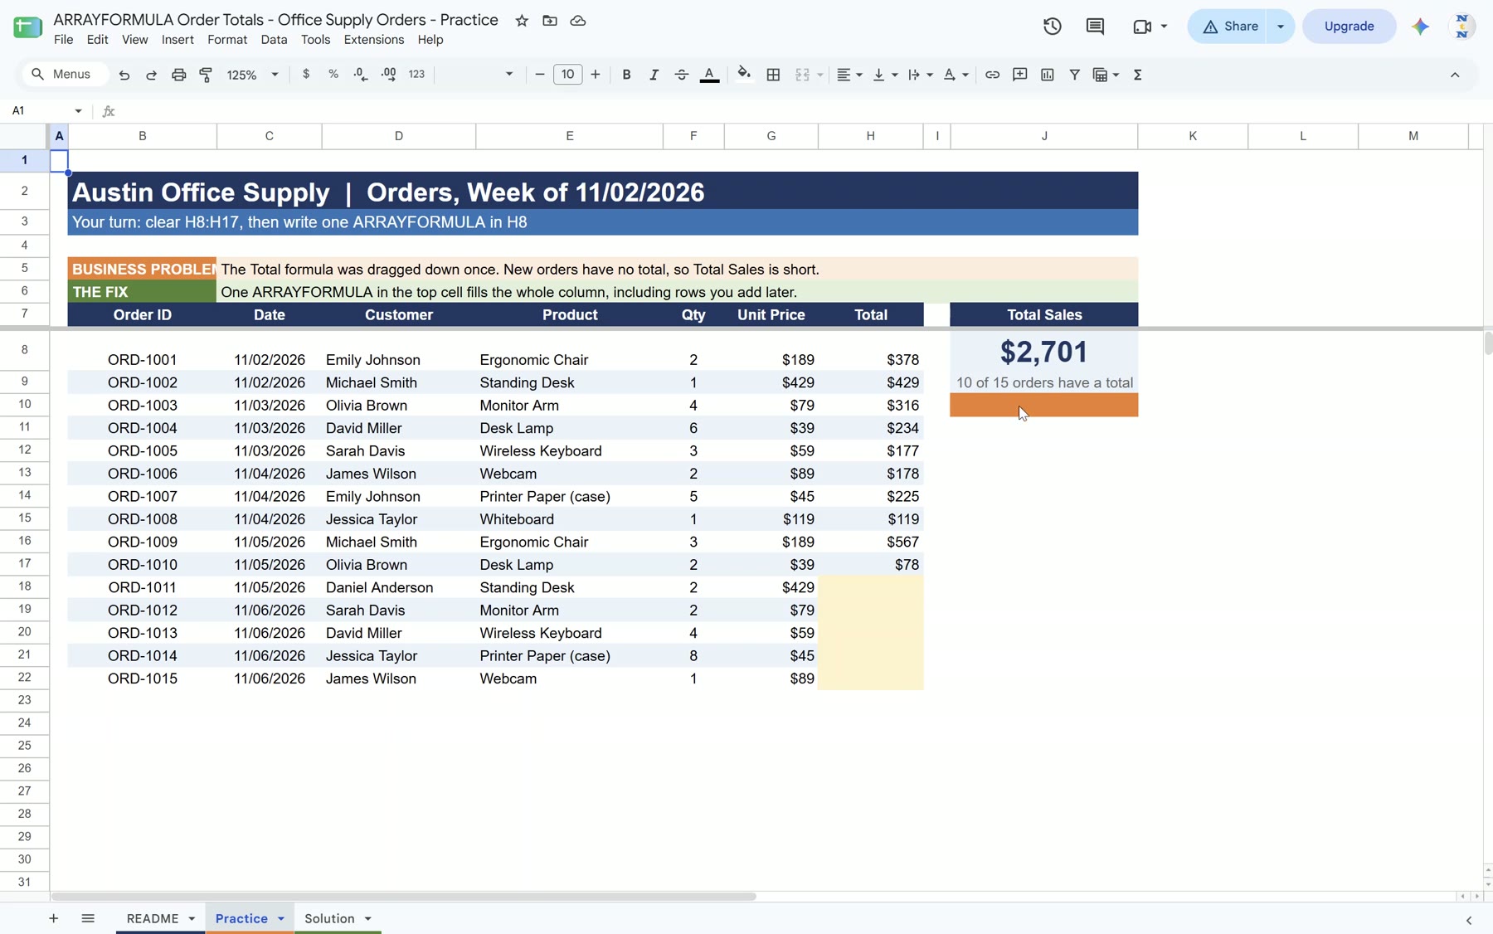The width and height of the screenshot is (1493, 934).
Task: Click the Redo icon
Action: (151, 75)
